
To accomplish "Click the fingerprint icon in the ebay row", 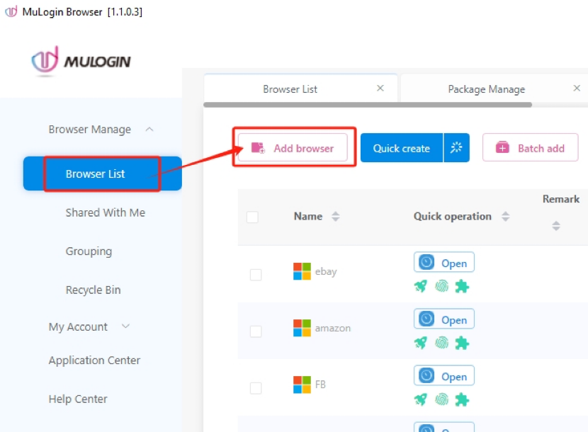I will tap(441, 286).
